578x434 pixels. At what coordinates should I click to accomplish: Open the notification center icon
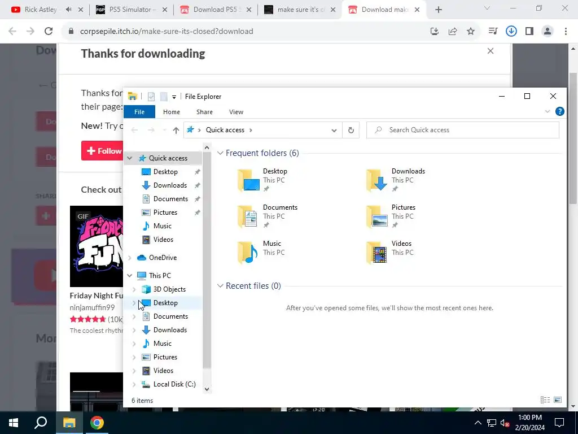coord(559,423)
